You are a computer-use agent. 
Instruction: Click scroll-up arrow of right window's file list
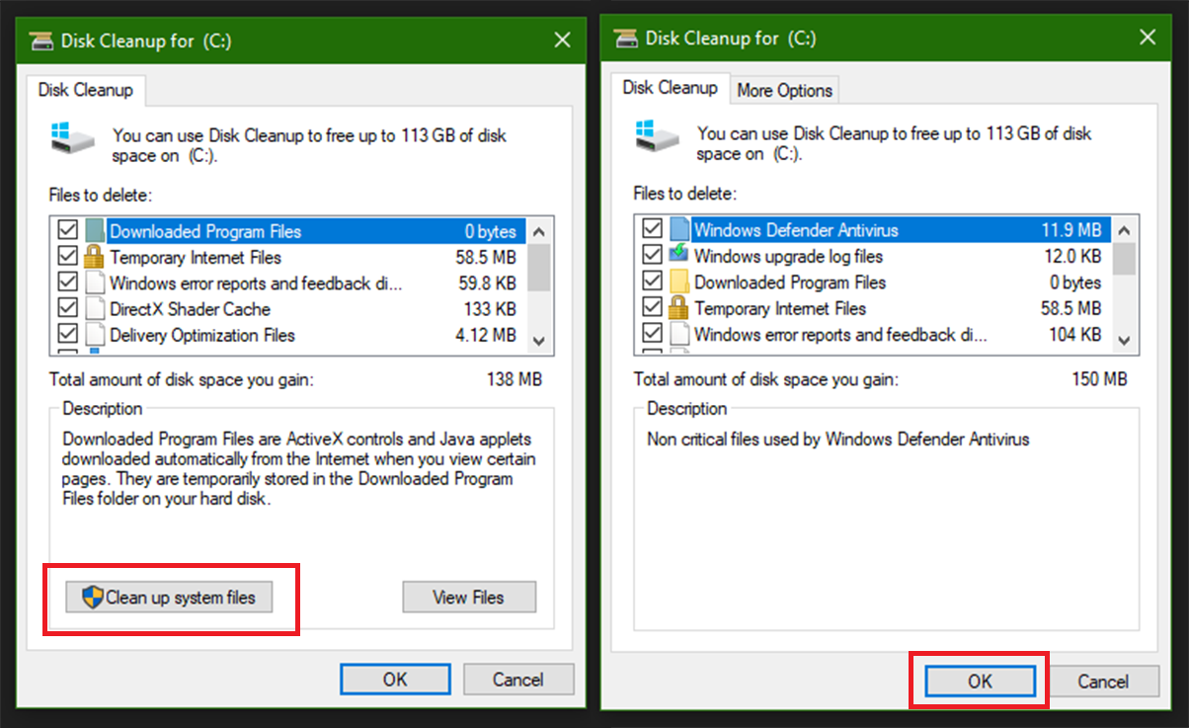1124,229
